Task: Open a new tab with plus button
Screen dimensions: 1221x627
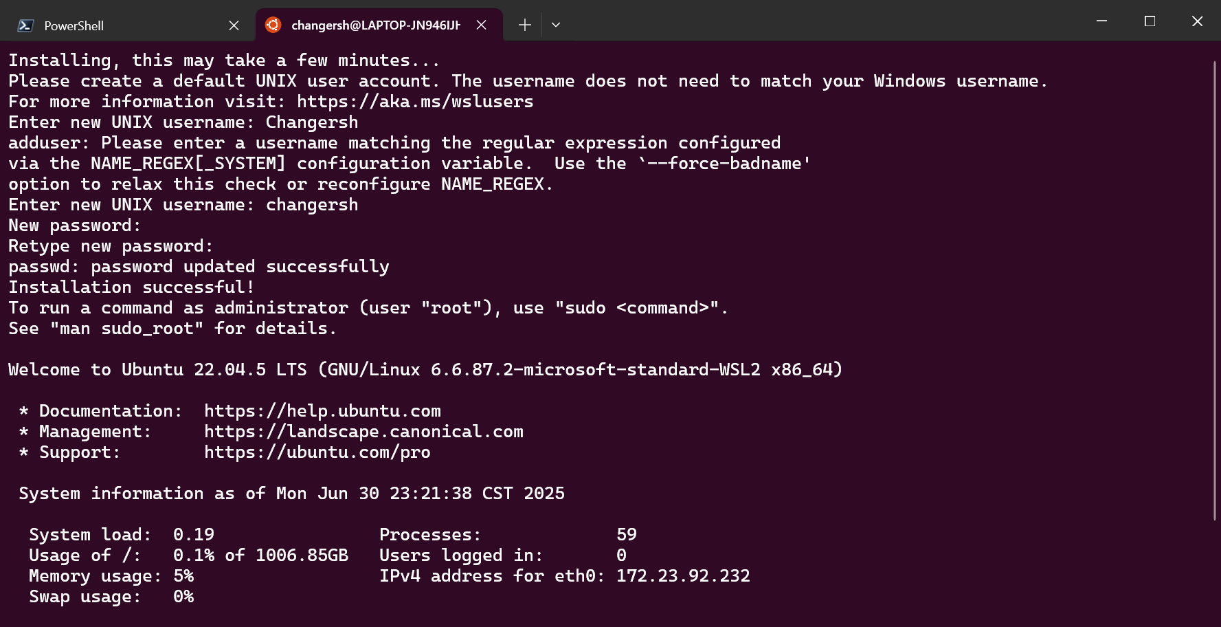Action: click(525, 25)
